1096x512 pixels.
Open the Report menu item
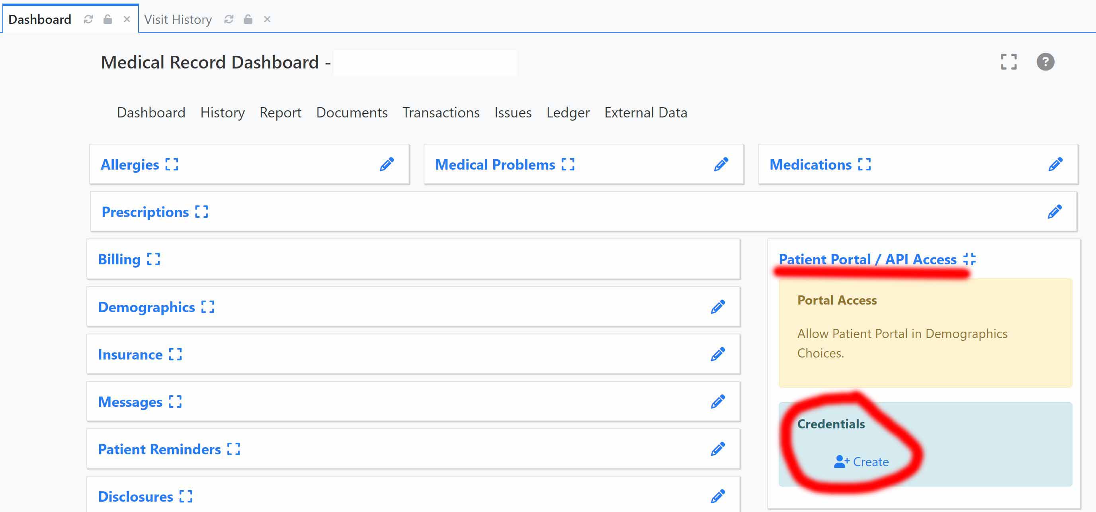point(280,112)
